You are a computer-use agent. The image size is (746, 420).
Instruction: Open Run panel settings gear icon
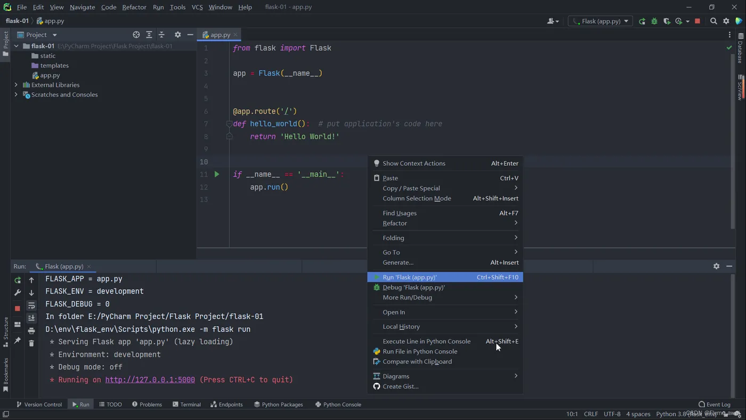click(x=717, y=266)
